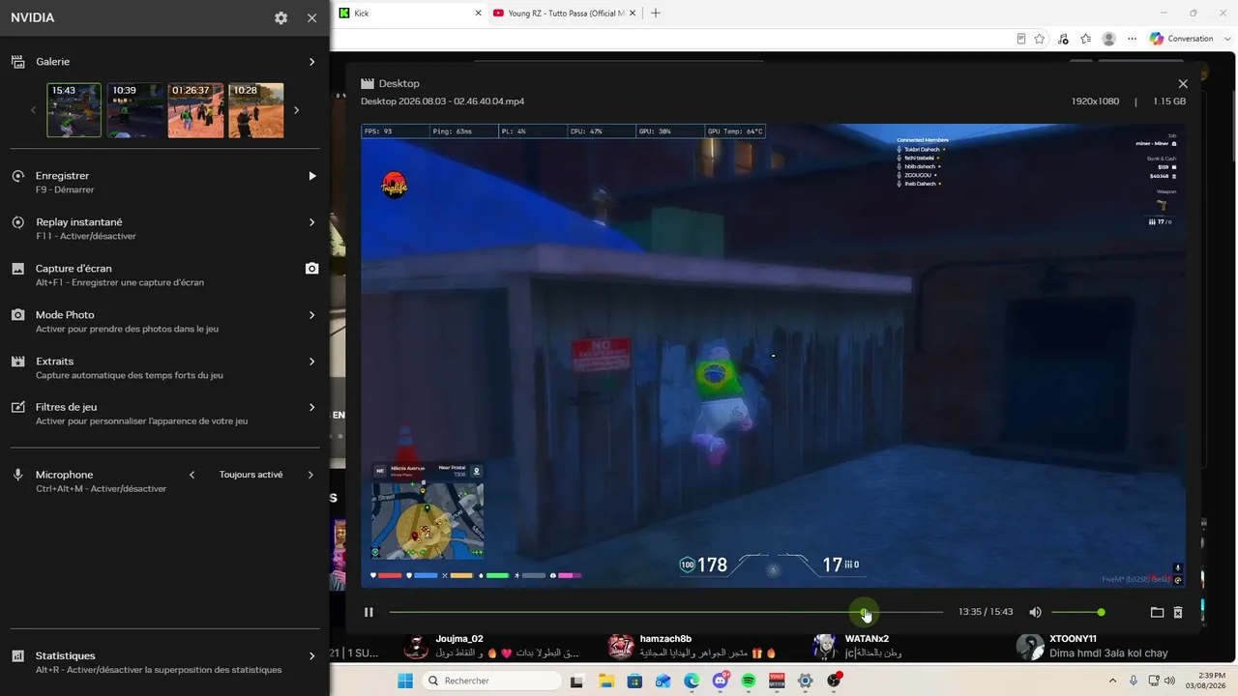This screenshot has height=696, width=1238.
Task: Open the 01:26:37 gallery video thumbnail
Action: click(x=195, y=110)
